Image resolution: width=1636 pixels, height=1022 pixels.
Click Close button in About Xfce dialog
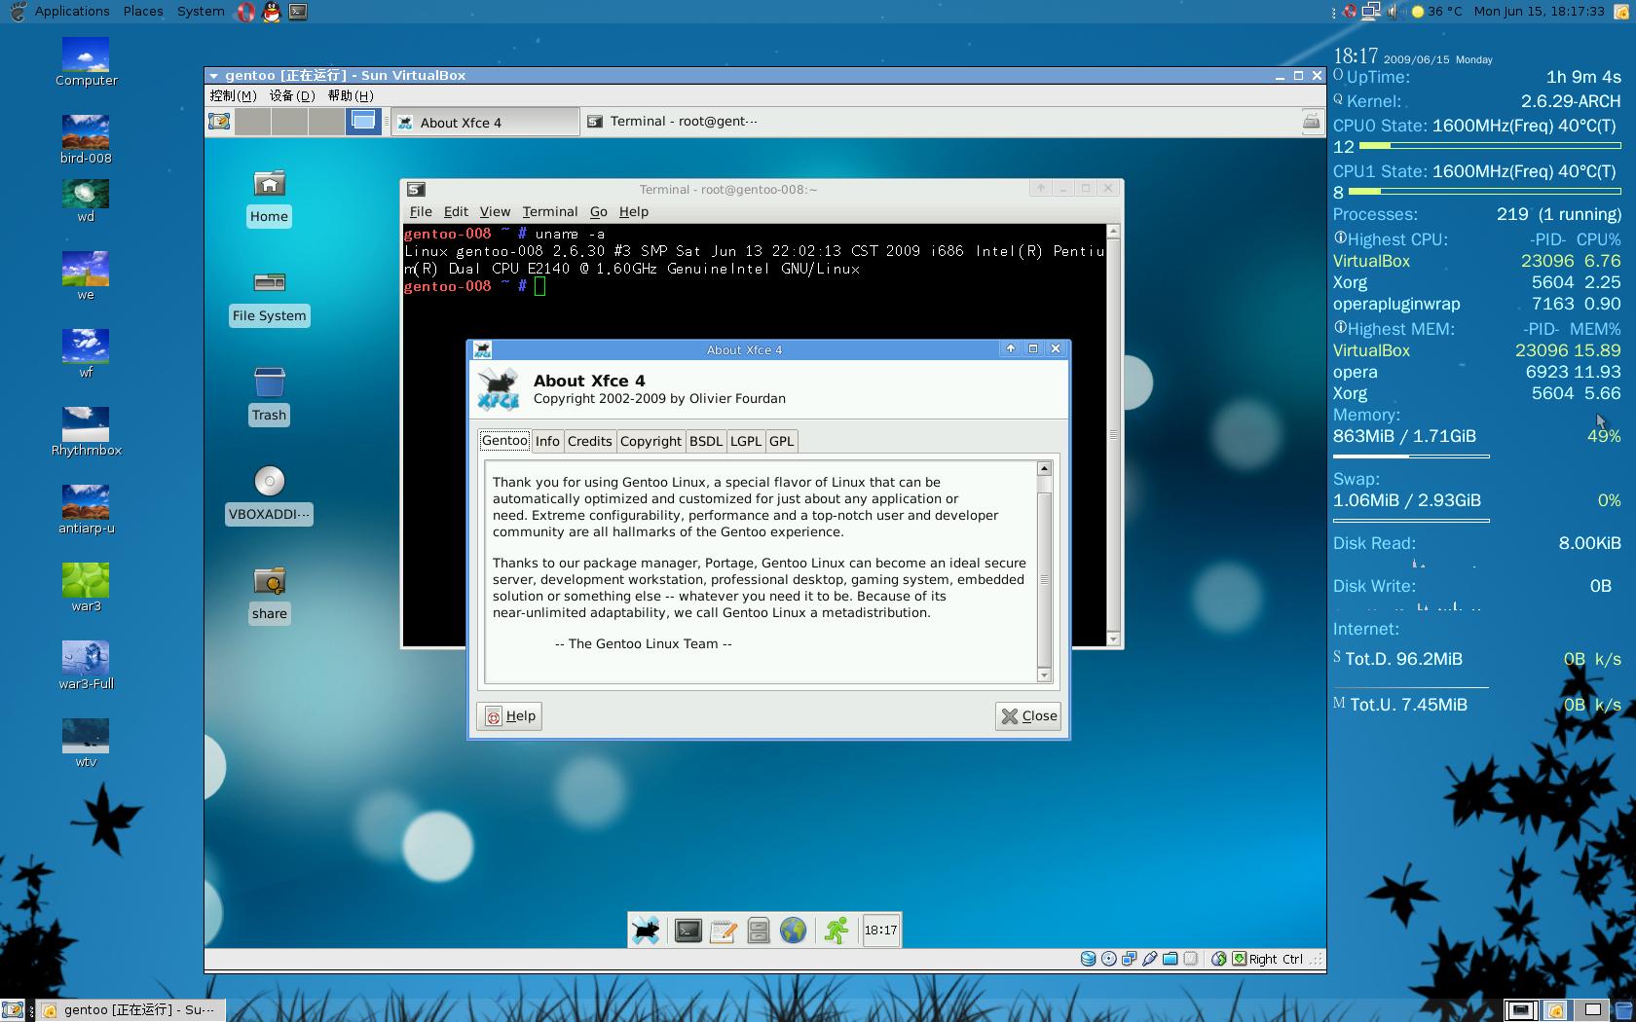coord(1028,716)
